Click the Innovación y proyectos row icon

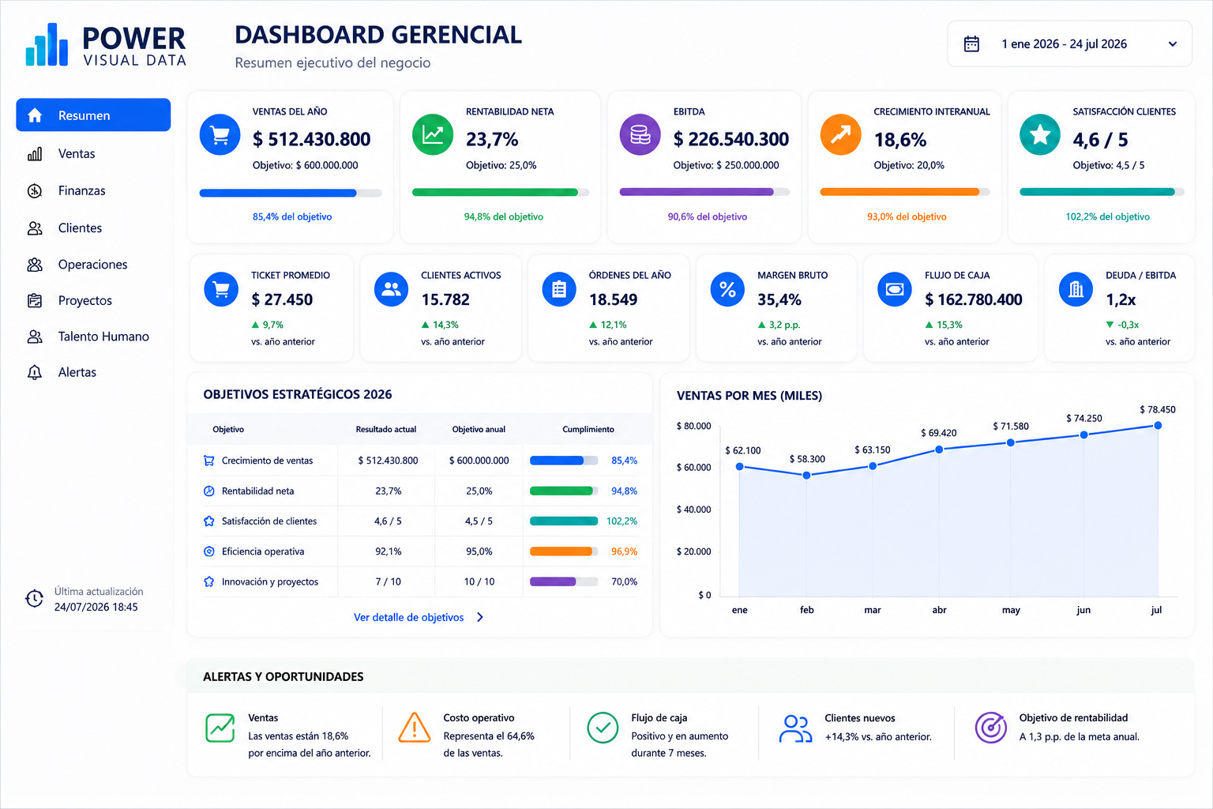click(208, 581)
